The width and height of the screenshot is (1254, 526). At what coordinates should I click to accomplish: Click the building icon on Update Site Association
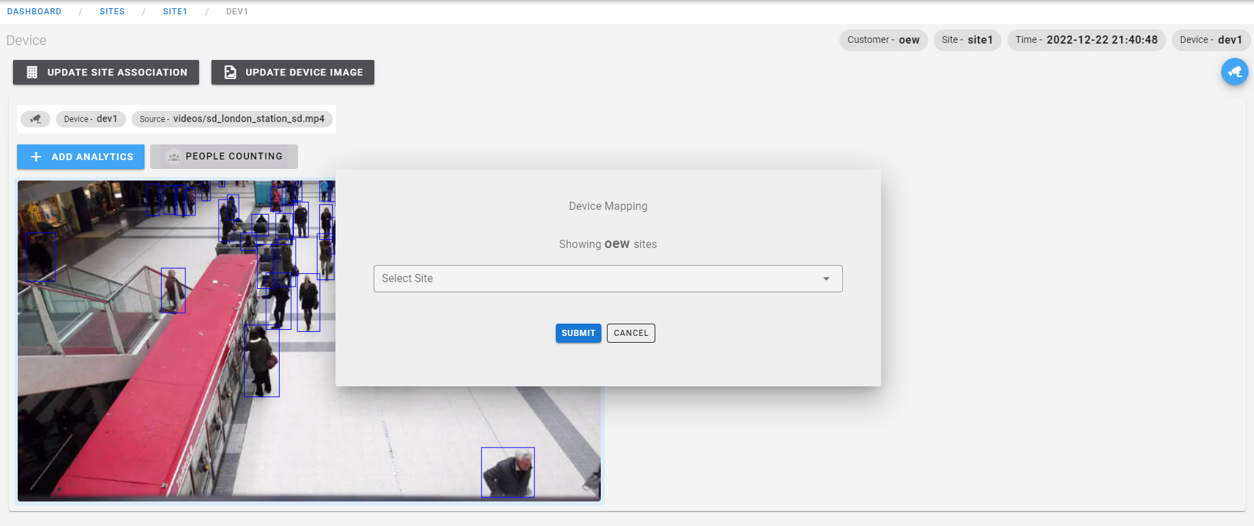point(32,72)
